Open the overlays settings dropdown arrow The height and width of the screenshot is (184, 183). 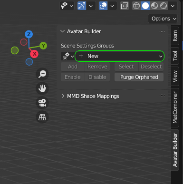(x=112, y=6)
